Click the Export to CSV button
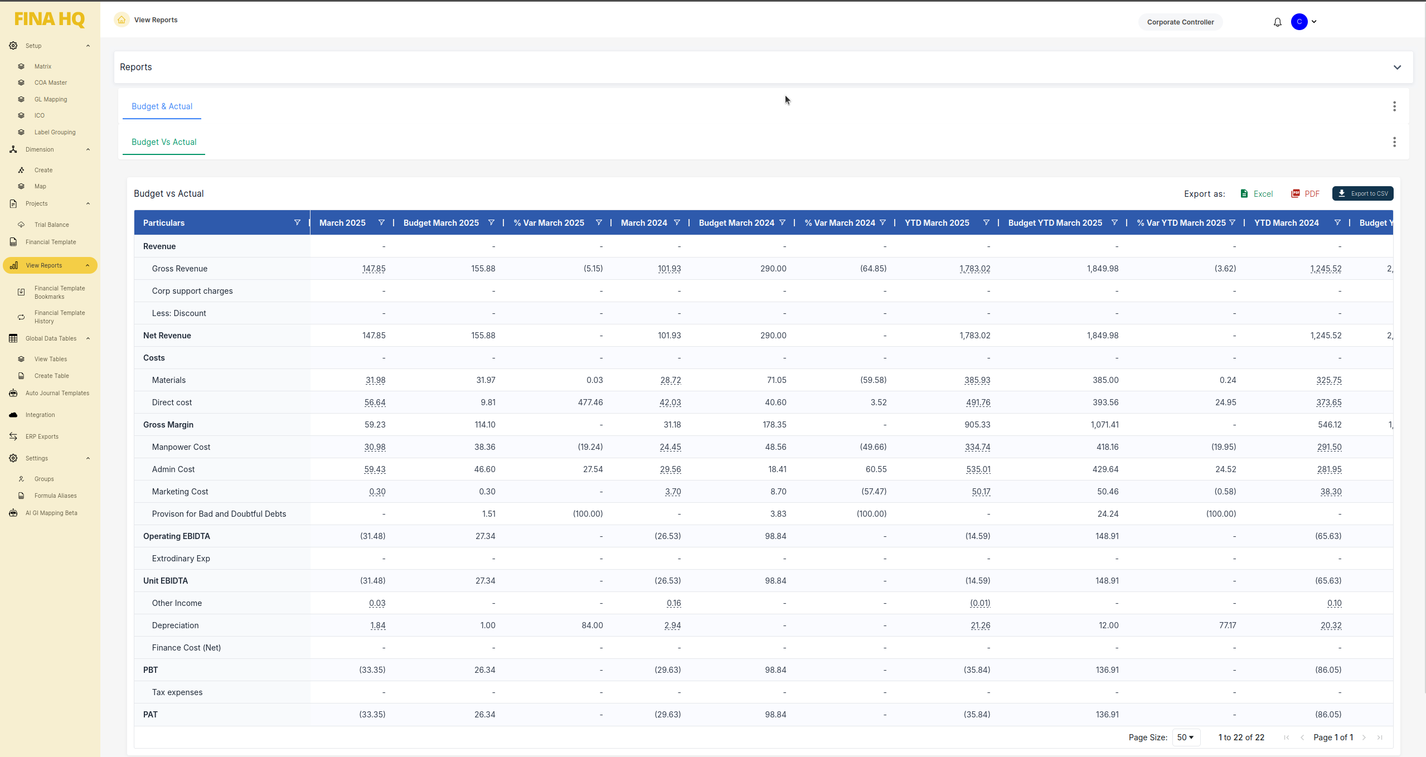 pos(1362,193)
